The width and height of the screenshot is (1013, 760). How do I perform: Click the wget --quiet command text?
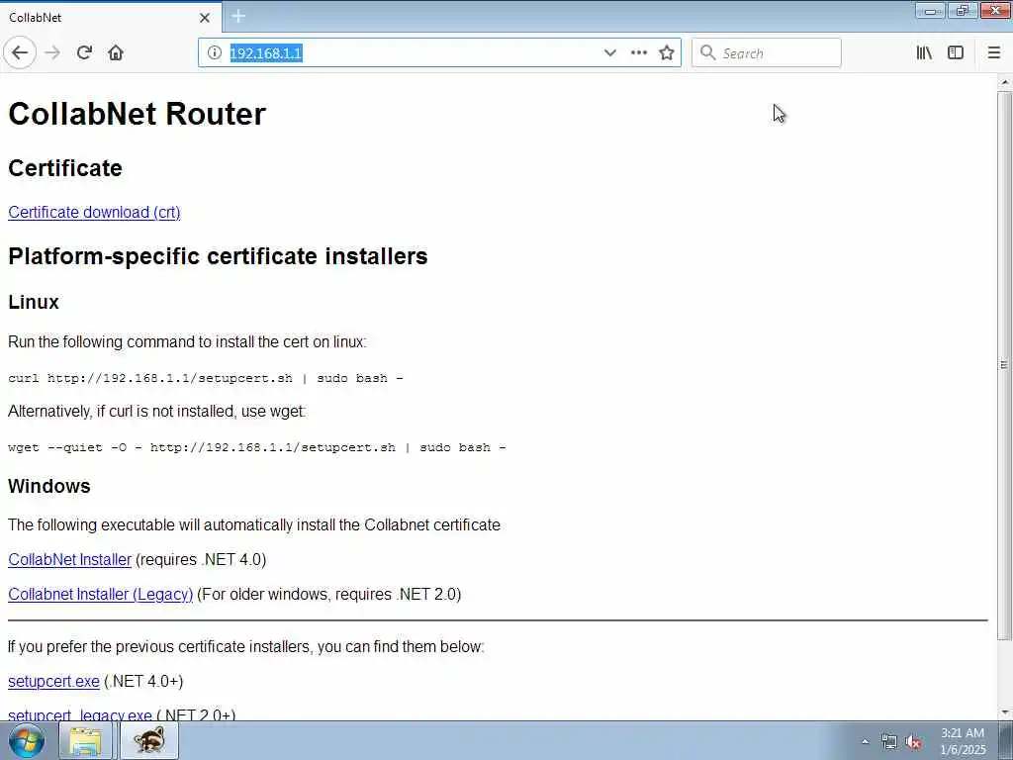(x=257, y=448)
